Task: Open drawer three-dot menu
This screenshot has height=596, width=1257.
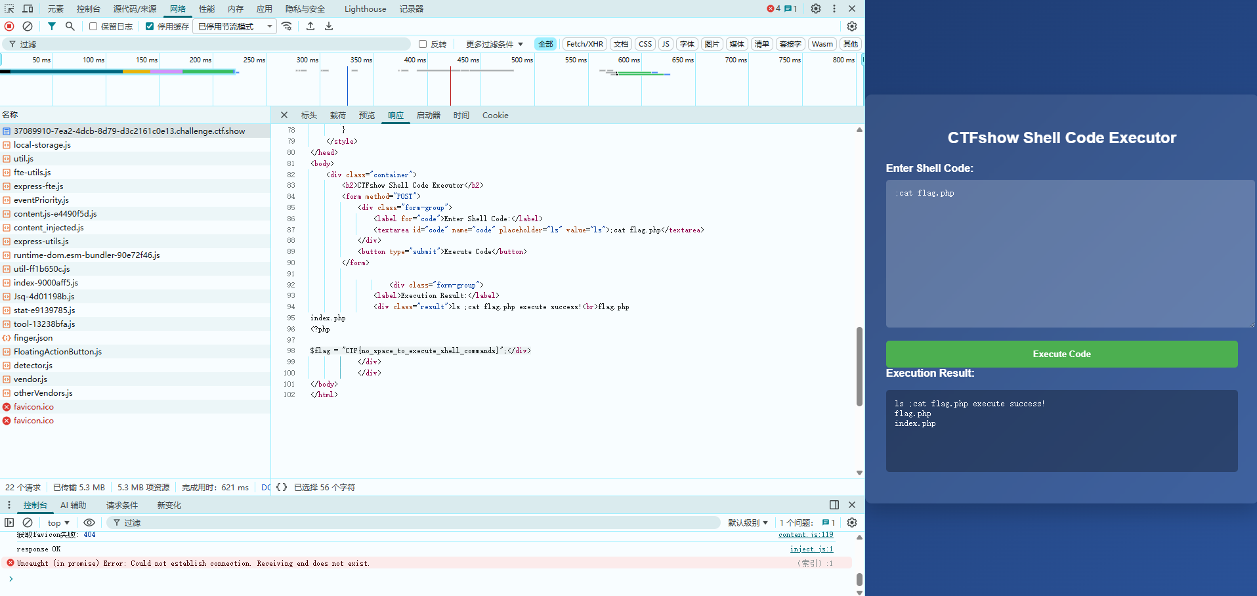Action: click(x=9, y=505)
